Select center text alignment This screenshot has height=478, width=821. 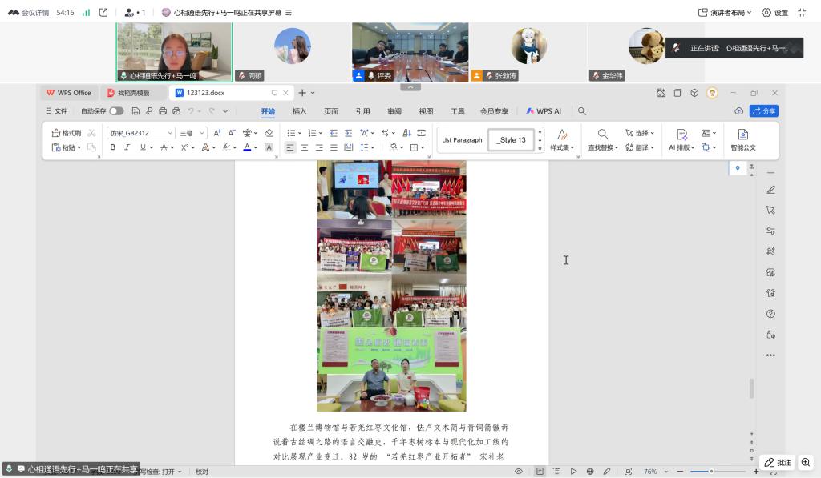[x=305, y=147]
